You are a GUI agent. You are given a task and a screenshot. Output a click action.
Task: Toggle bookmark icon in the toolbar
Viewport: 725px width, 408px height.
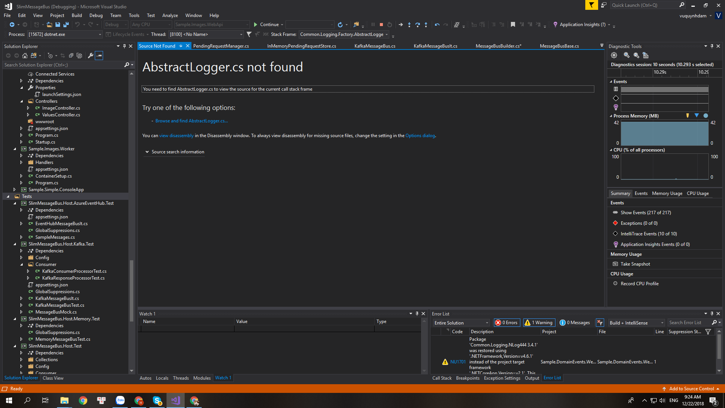point(513,25)
